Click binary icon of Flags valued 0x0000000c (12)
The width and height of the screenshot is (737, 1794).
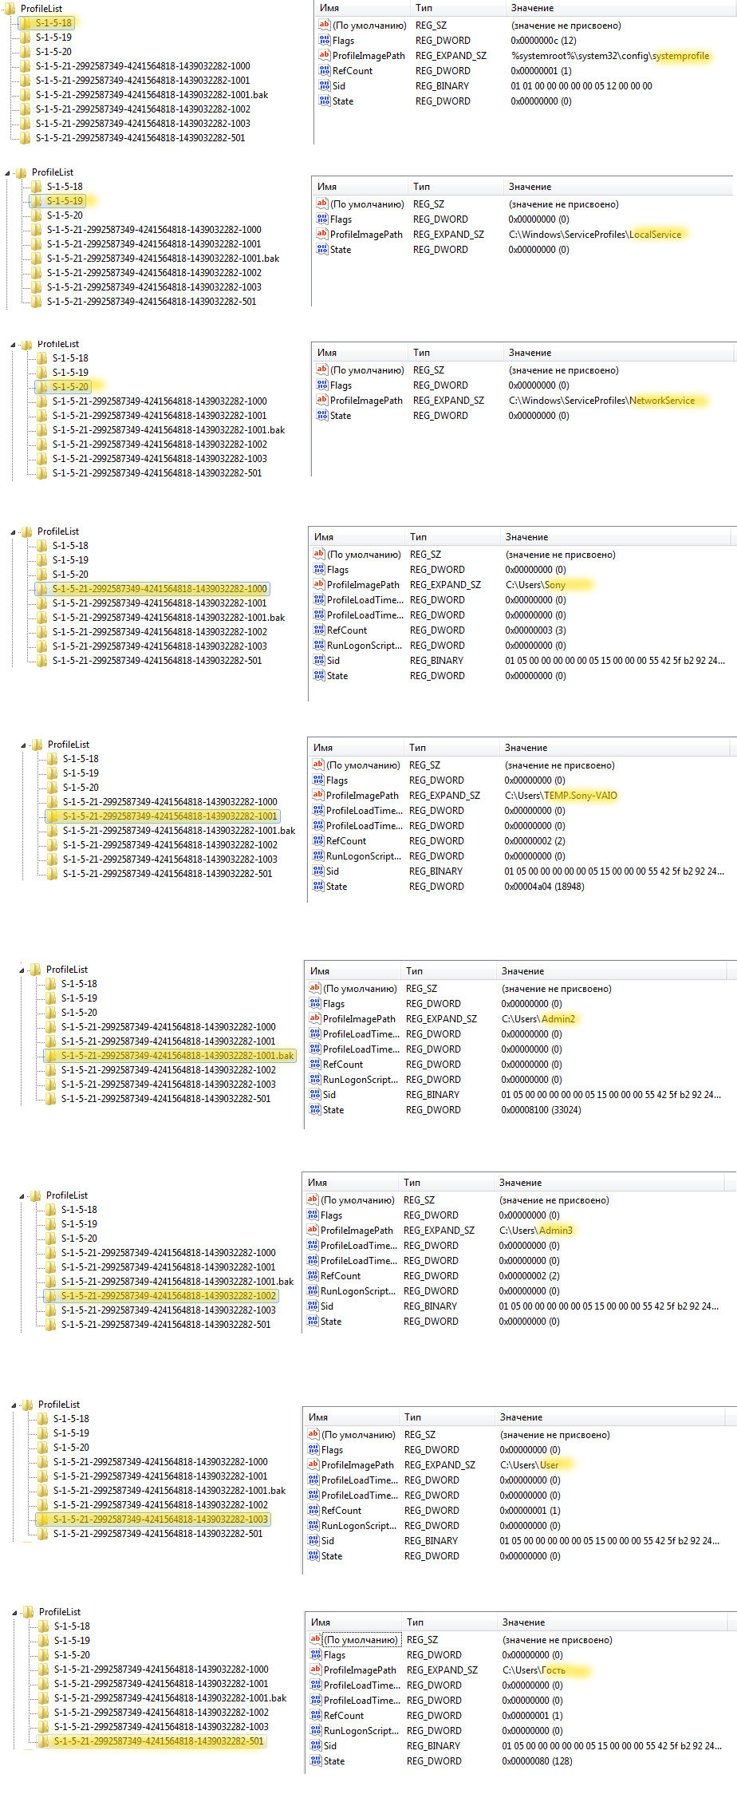pyautogui.click(x=325, y=41)
